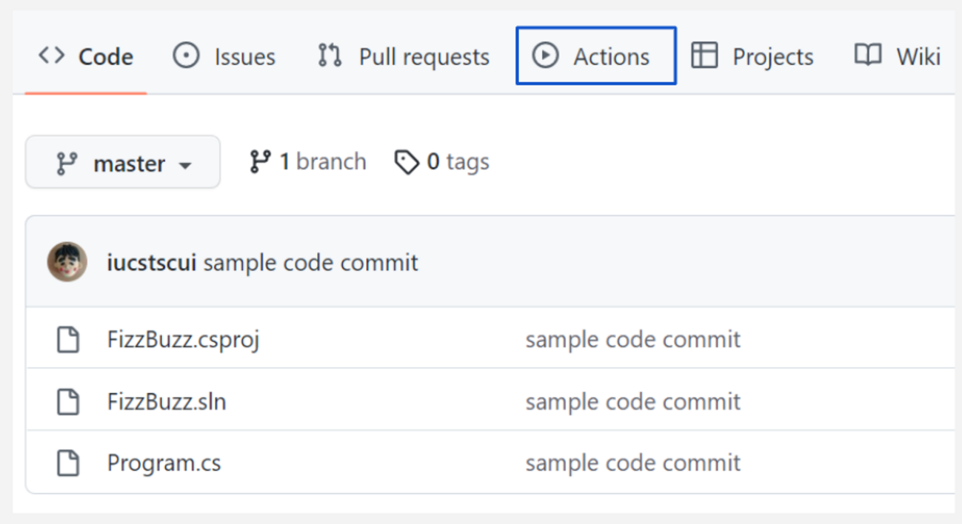The width and height of the screenshot is (962, 524).
Task: Click the file icon beside FizzBuzz.csproj
Action: (68, 340)
